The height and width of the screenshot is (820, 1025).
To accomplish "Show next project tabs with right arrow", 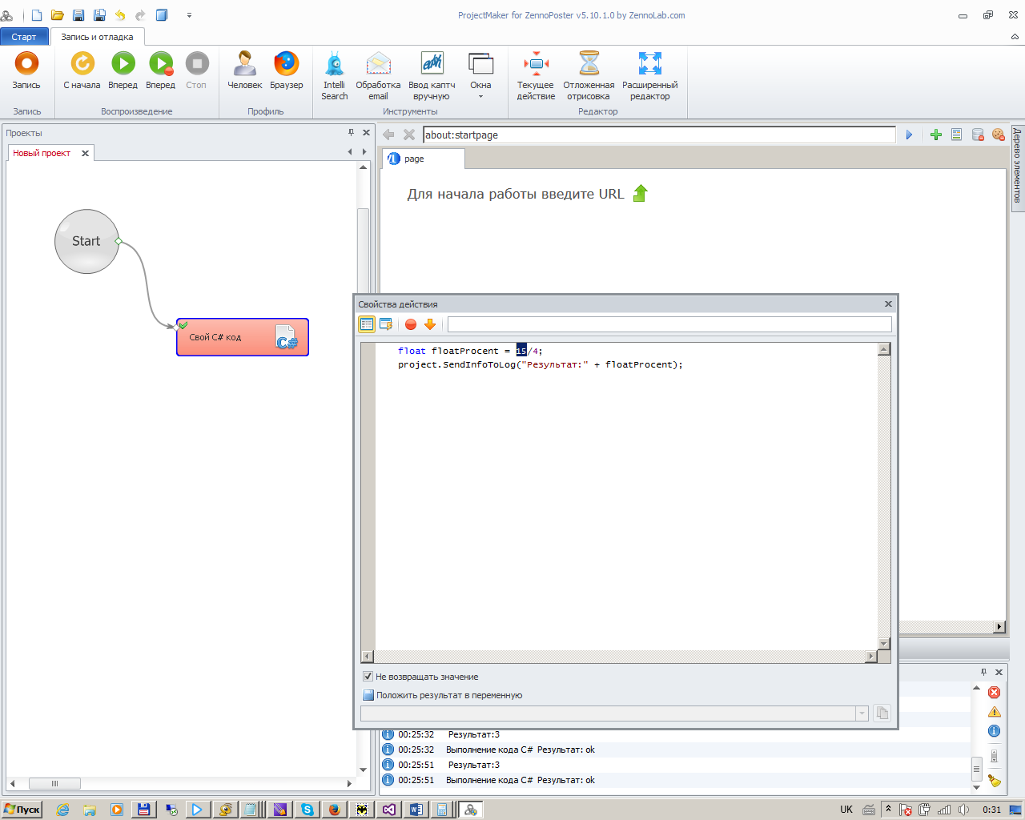I will [364, 152].
